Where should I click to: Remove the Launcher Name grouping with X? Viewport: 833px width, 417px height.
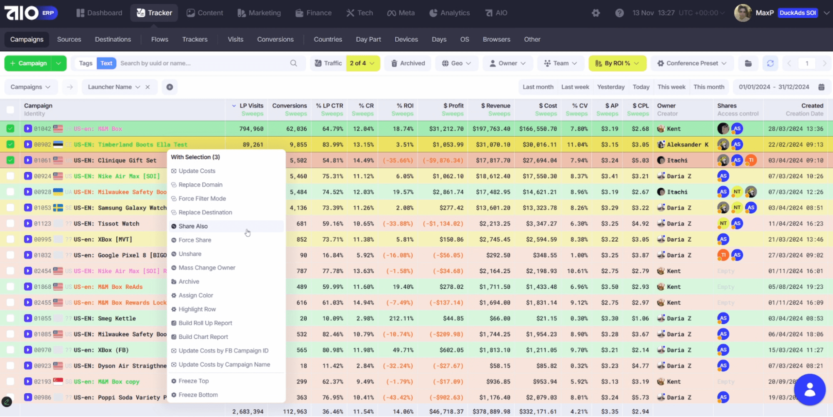click(148, 87)
